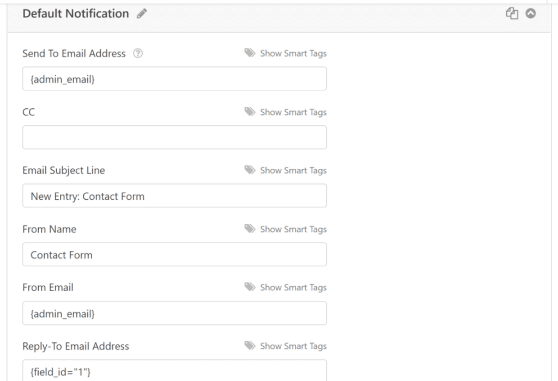Viewport: 558px width, 381px height.
Task: Show Smart Tags for From Name
Action: point(293,229)
